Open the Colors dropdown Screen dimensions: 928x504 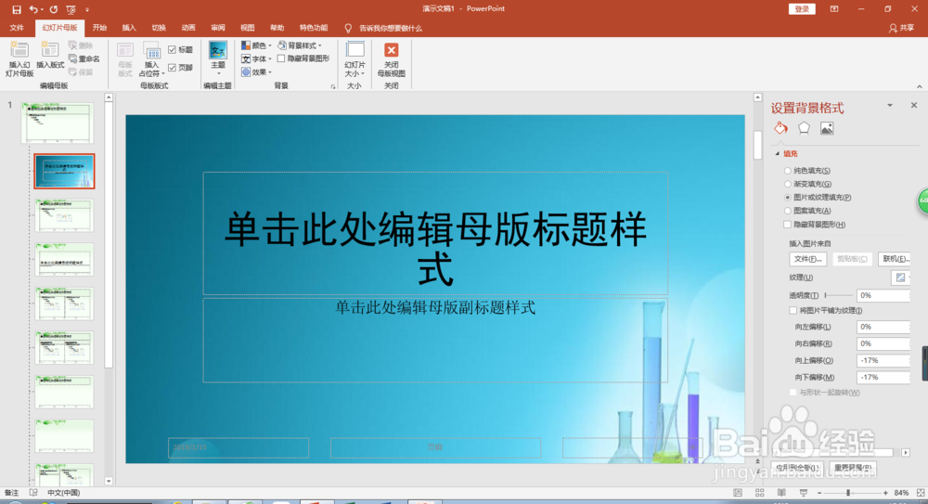[x=256, y=45]
